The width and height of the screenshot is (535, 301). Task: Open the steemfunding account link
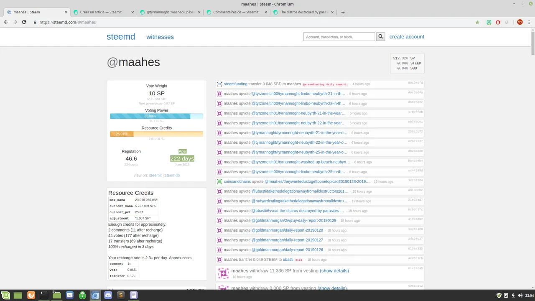[x=235, y=84]
